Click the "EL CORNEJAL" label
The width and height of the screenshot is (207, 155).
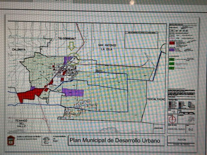pos(67,38)
